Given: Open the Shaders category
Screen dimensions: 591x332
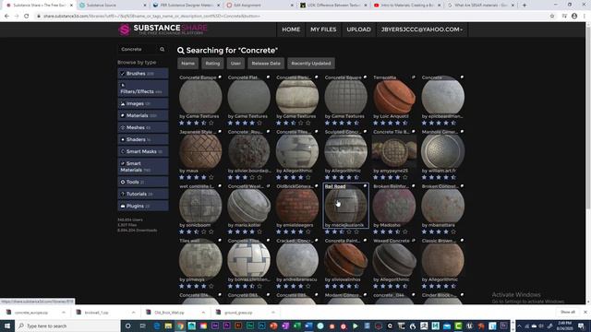Looking at the screenshot, I should click(x=143, y=139).
